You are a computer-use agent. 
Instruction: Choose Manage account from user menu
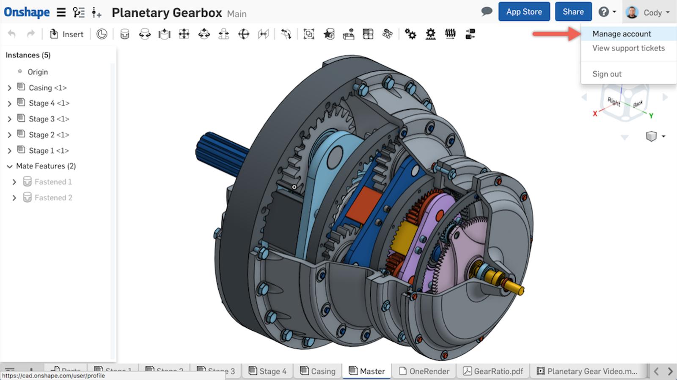click(621, 34)
